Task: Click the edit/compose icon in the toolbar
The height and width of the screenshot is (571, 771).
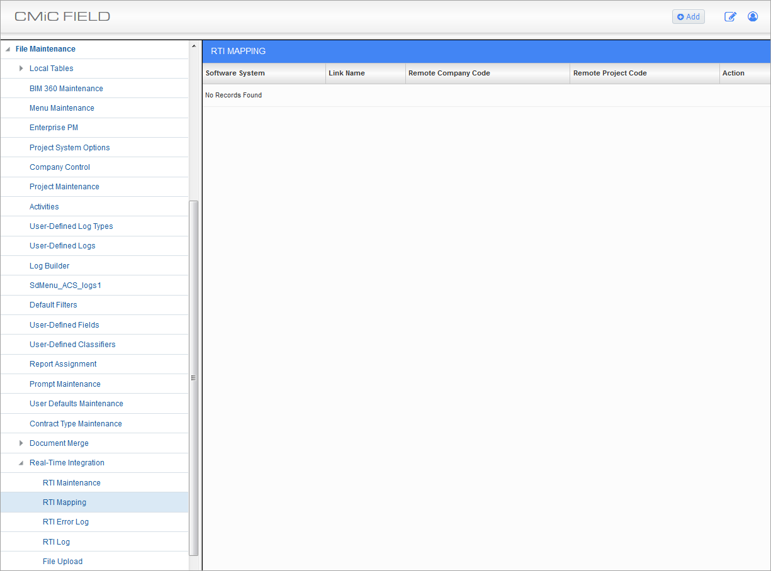Action: [x=730, y=17]
